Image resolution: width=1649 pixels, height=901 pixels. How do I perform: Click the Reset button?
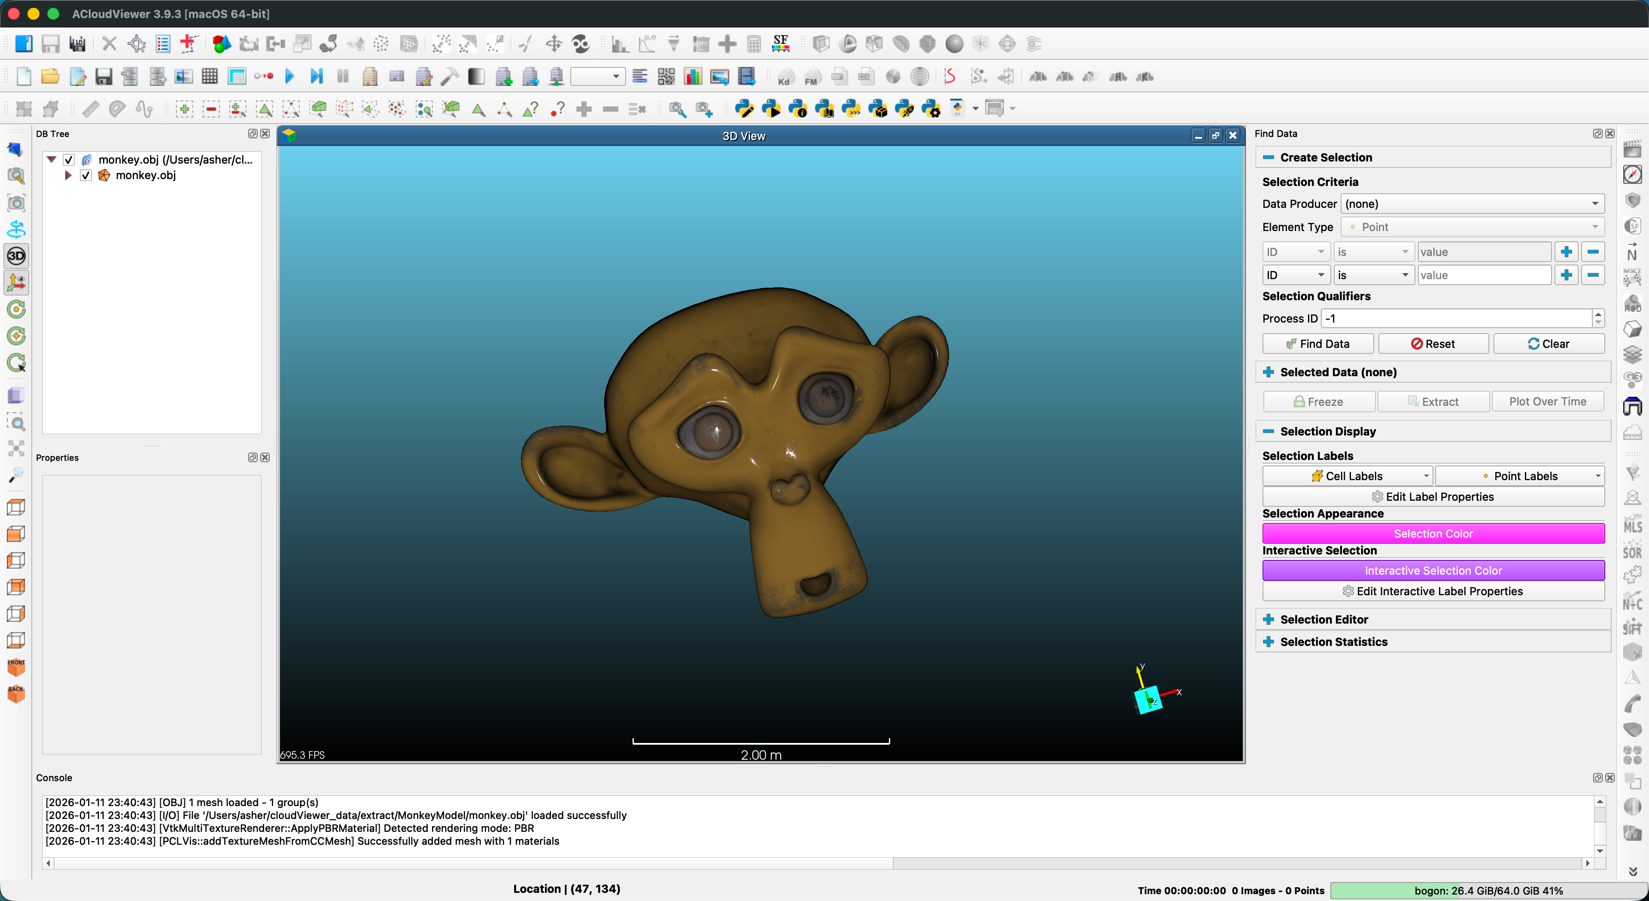point(1433,344)
